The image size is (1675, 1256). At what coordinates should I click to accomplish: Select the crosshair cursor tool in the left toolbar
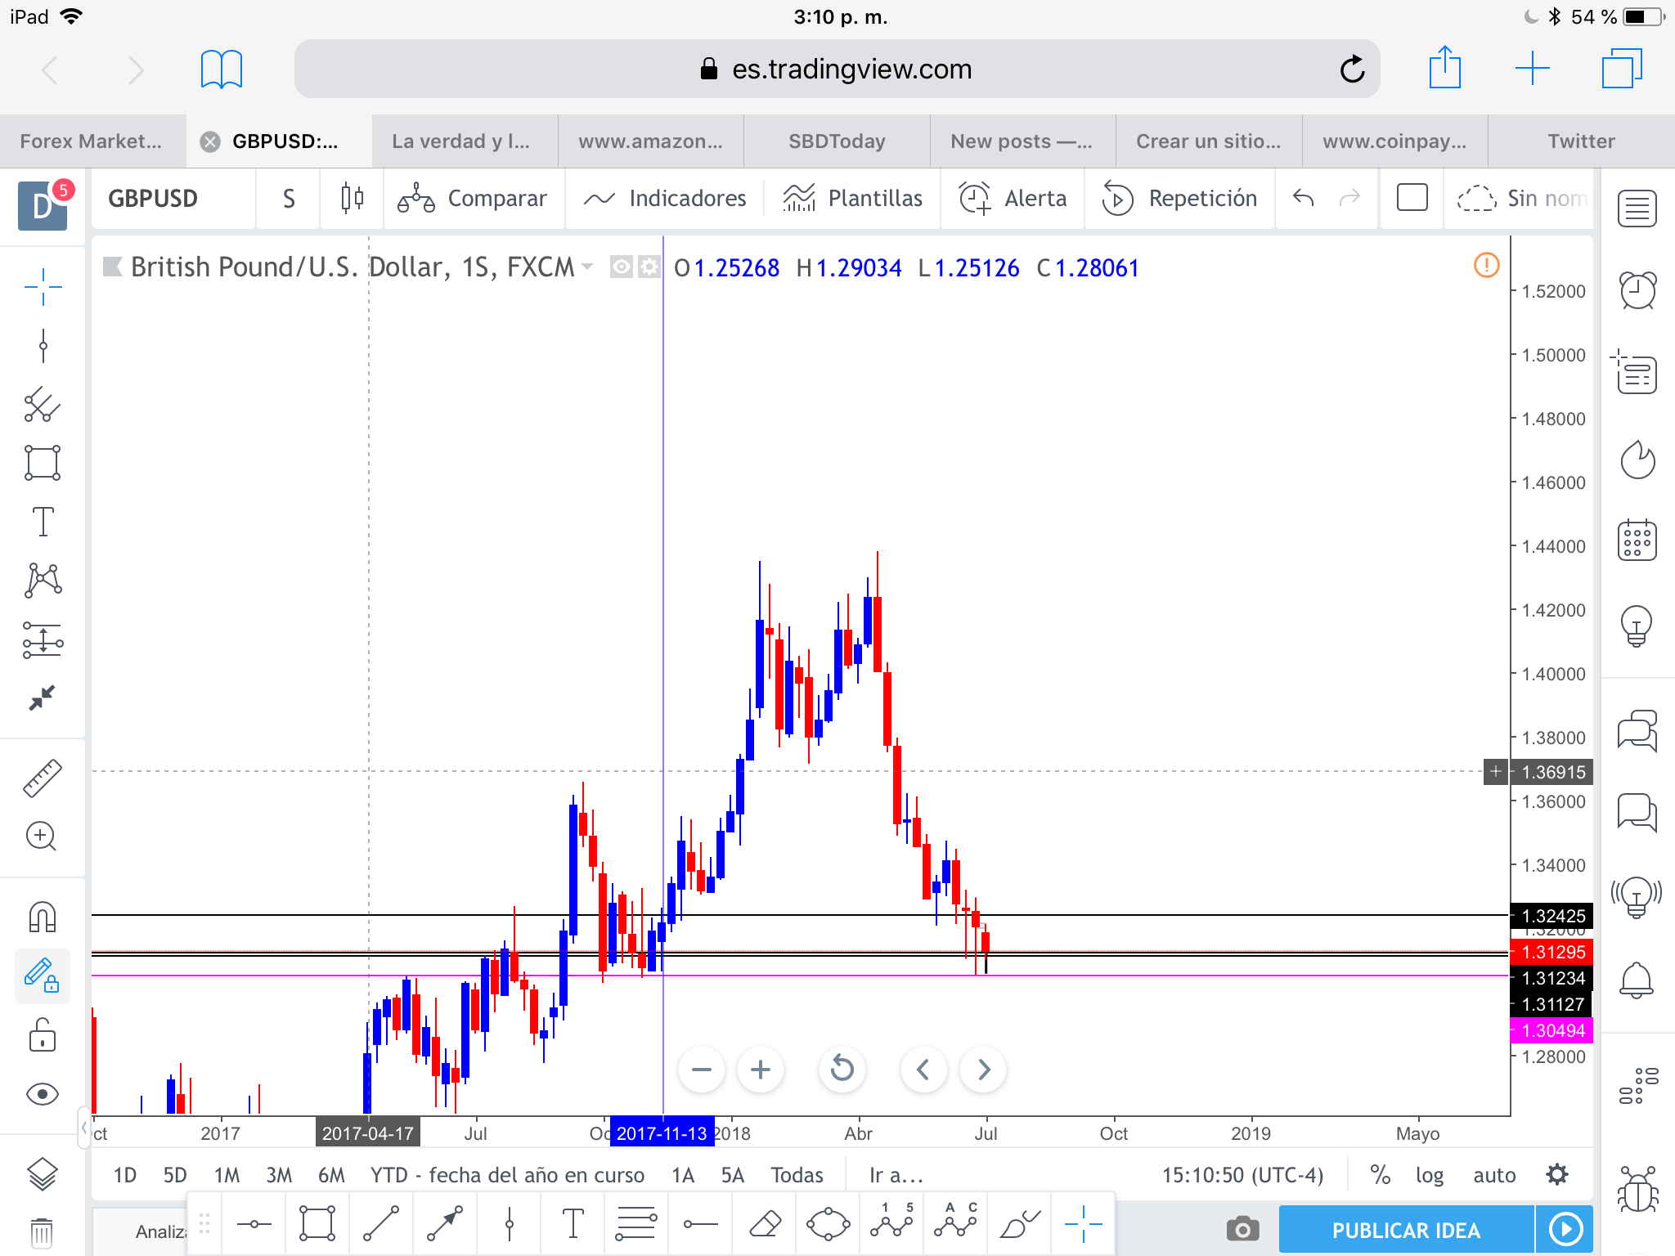[43, 287]
